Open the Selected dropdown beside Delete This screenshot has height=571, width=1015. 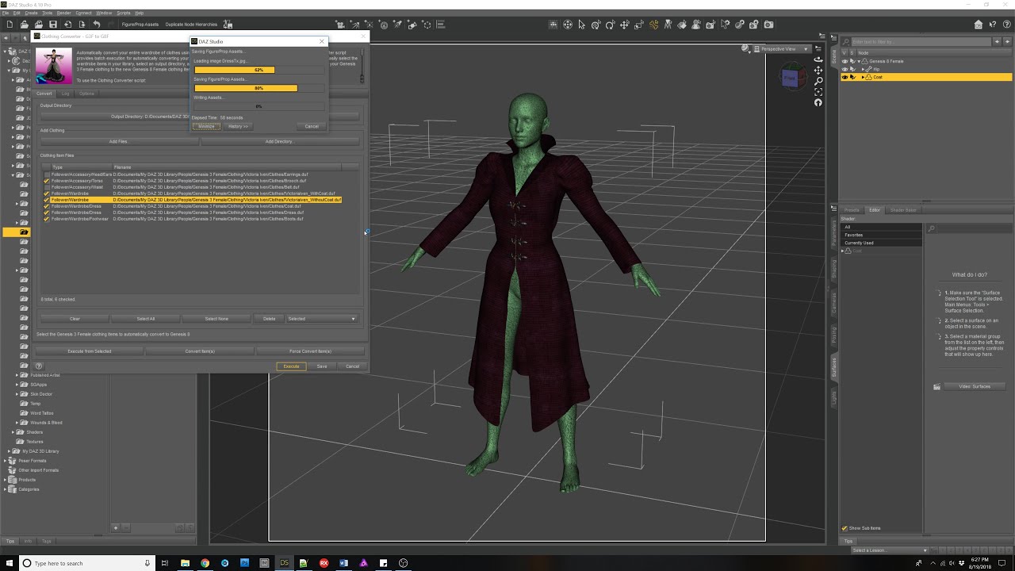[x=321, y=319]
